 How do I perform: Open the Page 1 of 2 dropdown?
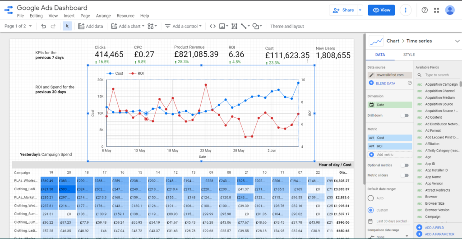(x=18, y=26)
